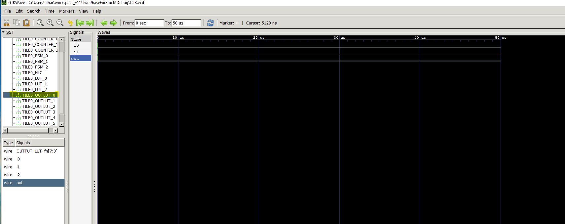Click the blue Reload waveform icon
Viewport: 565px width, 224px height.
pyautogui.click(x=210, y=23)
